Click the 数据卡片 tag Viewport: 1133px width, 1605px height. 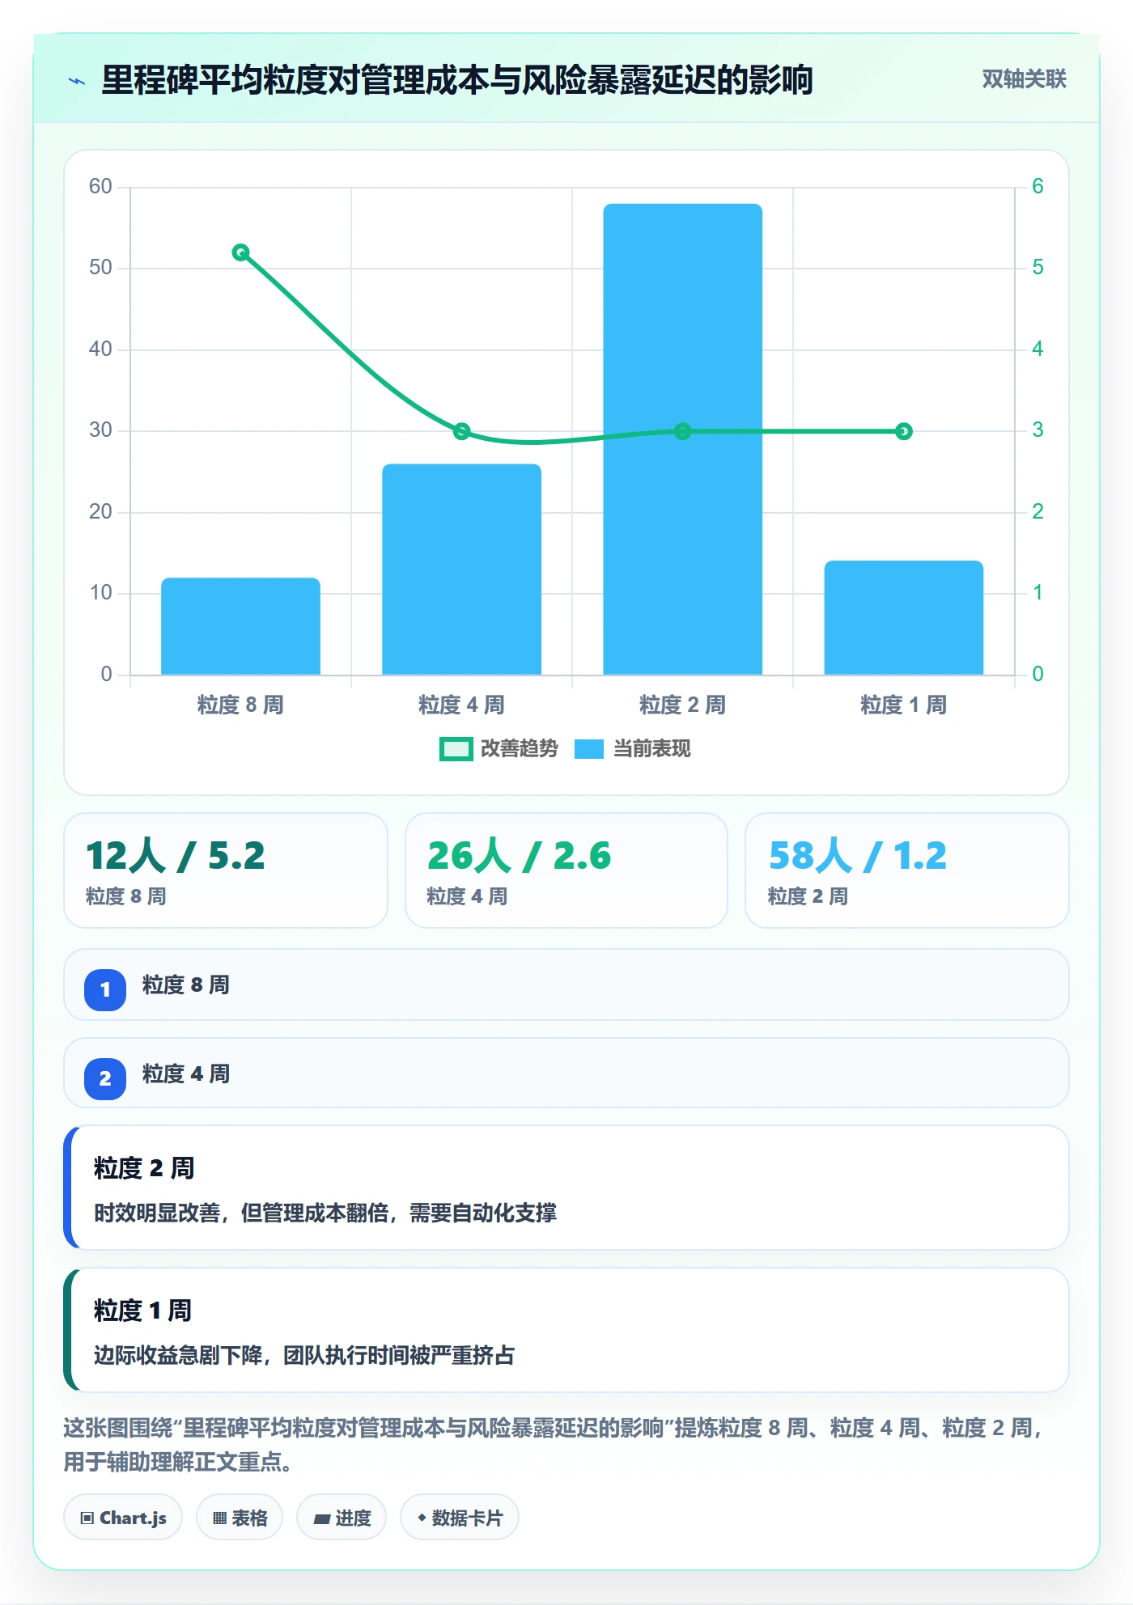click(x=460, y=1518)
